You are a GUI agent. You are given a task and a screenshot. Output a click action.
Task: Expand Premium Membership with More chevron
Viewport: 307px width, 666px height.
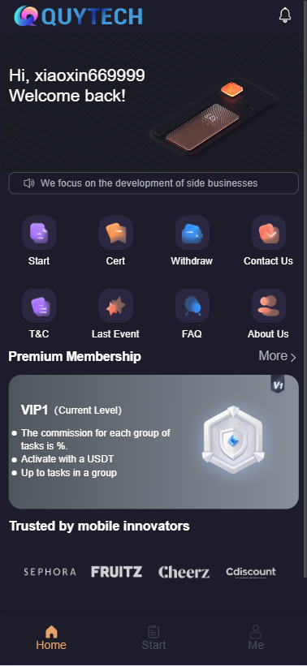278,356
